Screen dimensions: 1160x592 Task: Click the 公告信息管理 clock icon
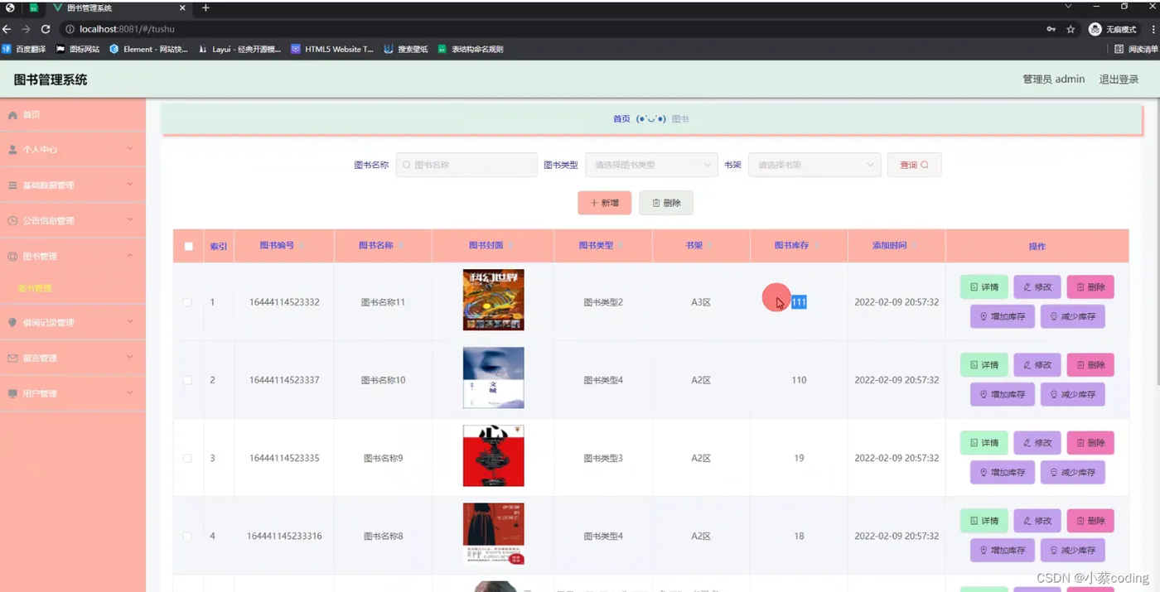coord(12,221)
